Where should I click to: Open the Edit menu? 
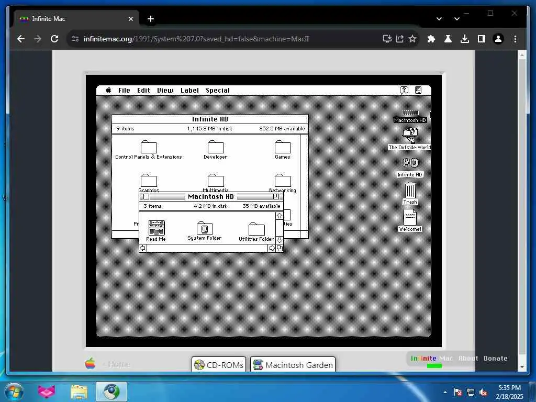pos(143,91)
